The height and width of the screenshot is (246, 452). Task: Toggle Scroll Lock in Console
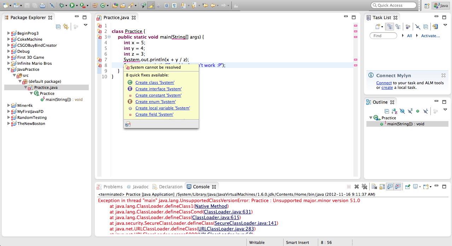(x=382, y=187)
